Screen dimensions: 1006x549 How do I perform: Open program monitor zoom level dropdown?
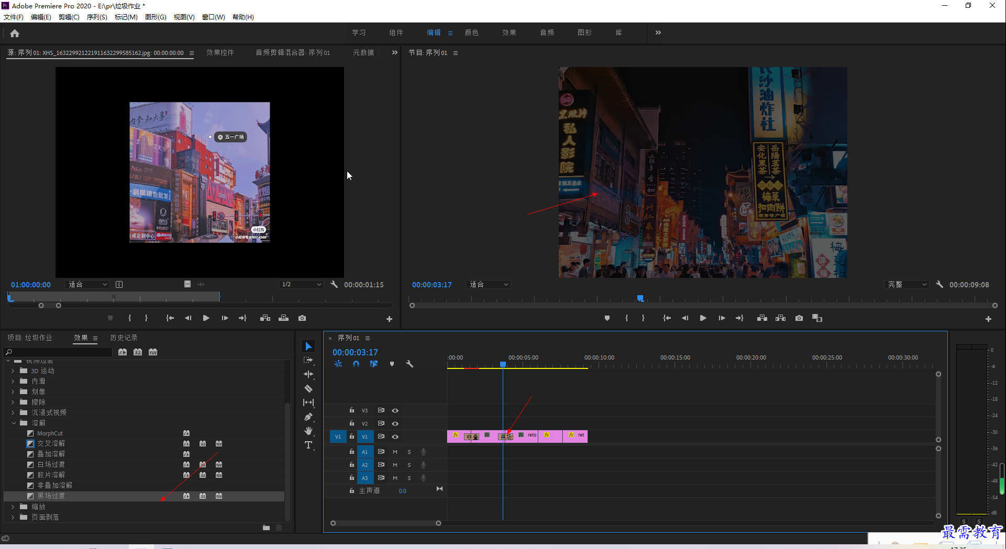(x=489, y=284)
